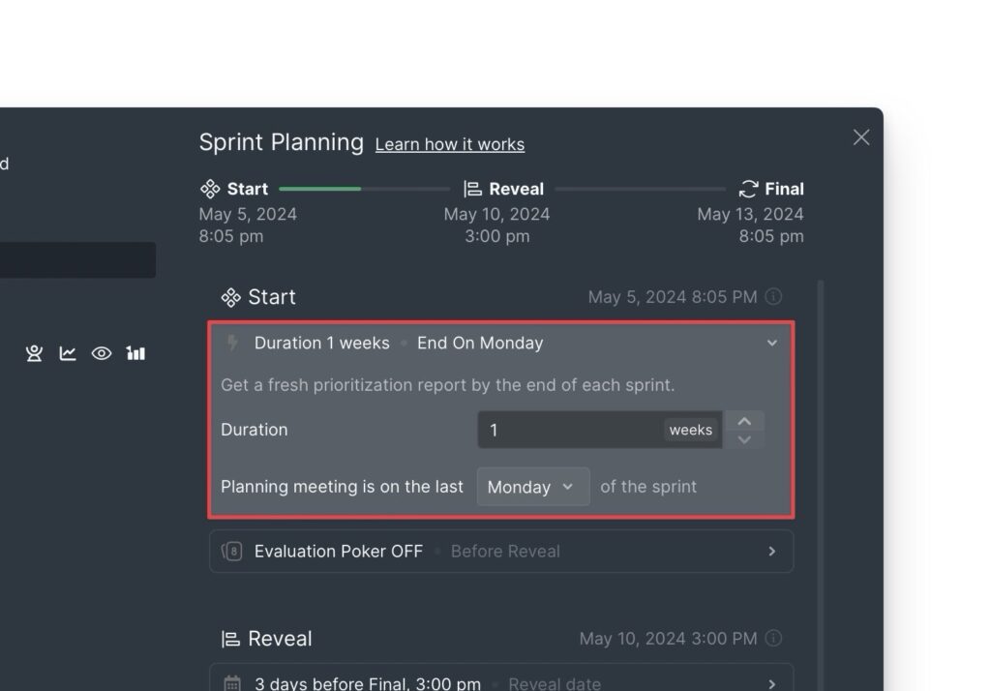
Task: Collapse the Duration 1 weeks section
Action: (771, 343)
